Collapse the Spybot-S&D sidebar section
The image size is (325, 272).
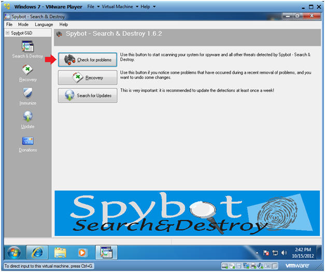point(7,33)
